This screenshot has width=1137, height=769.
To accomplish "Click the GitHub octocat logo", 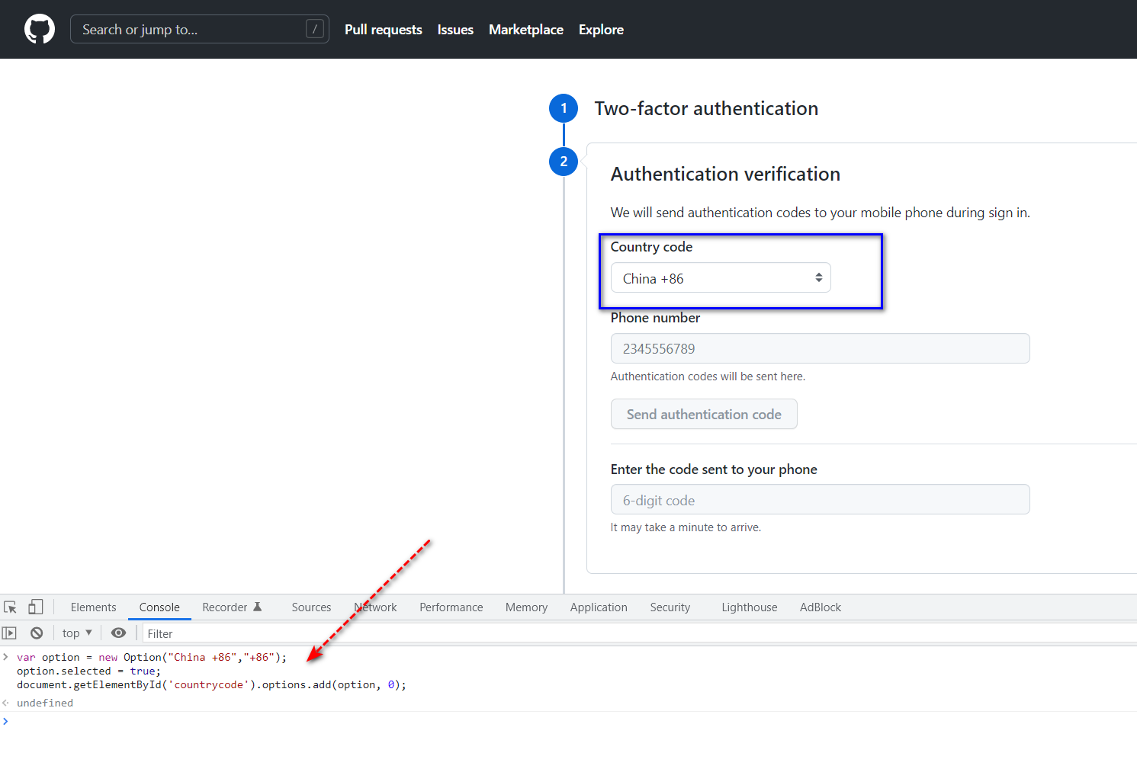I will [39, 29].
